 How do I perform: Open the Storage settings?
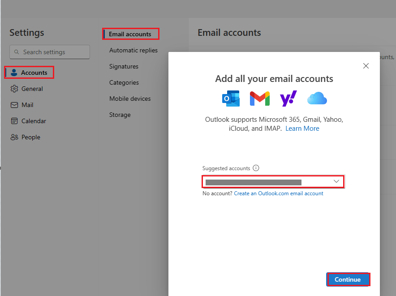(120, 115)
